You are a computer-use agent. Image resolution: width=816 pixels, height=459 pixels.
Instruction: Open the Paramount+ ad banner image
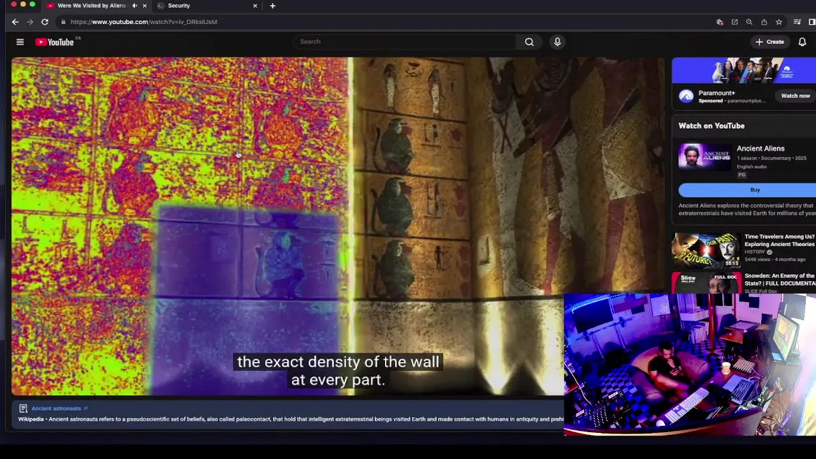point(744,71)
